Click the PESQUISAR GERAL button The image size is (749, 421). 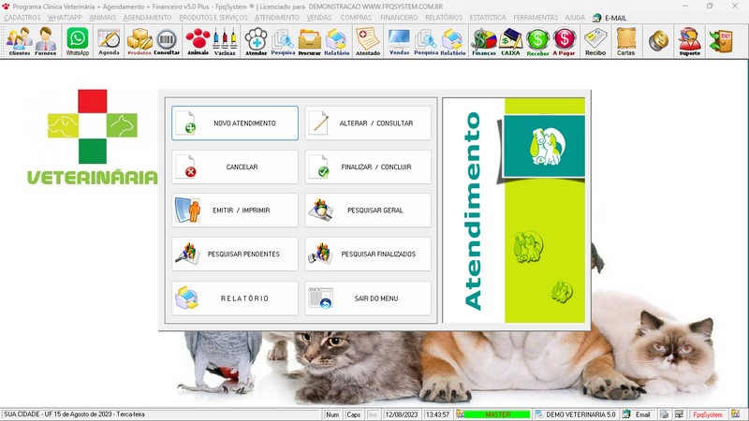click(x=368, y=210)
